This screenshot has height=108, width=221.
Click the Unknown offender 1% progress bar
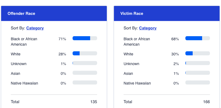click(85, 63)
